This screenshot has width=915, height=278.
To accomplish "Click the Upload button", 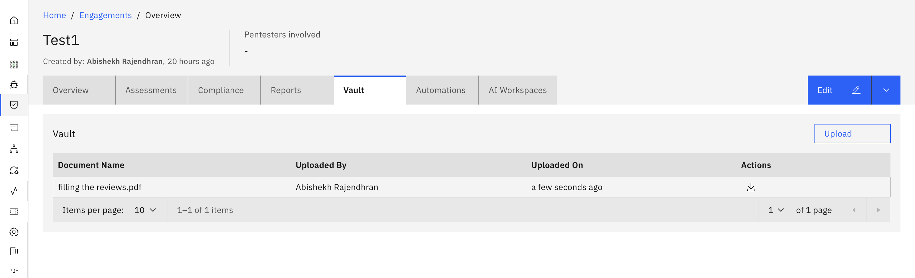I will pyautogui.click(x=852, y=134).
